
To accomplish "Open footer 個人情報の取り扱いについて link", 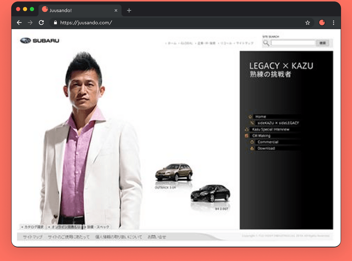I will pos(118,237).
